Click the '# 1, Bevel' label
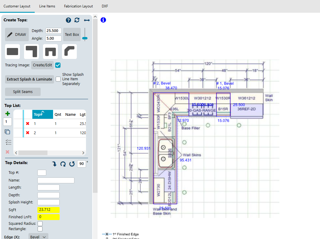Viewport: 320px width, 239px height. point(225,83)
